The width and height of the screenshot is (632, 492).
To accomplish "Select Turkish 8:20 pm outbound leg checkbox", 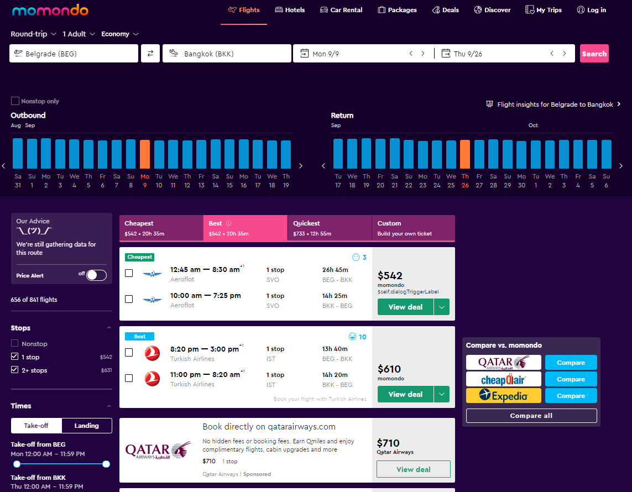I will 129,352.
